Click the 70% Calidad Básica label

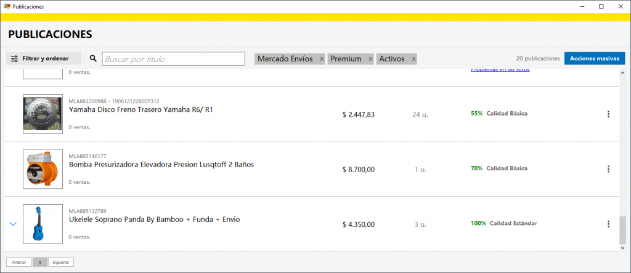pos(499,168)
